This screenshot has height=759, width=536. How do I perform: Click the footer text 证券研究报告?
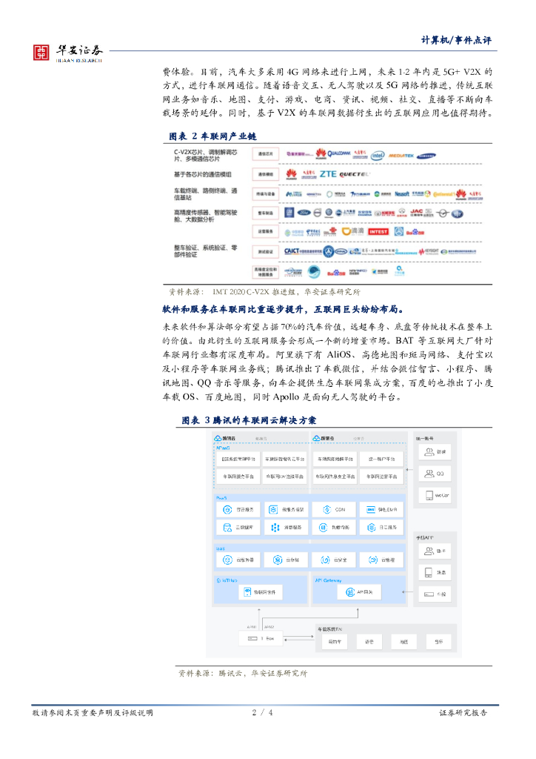[463, 712]
